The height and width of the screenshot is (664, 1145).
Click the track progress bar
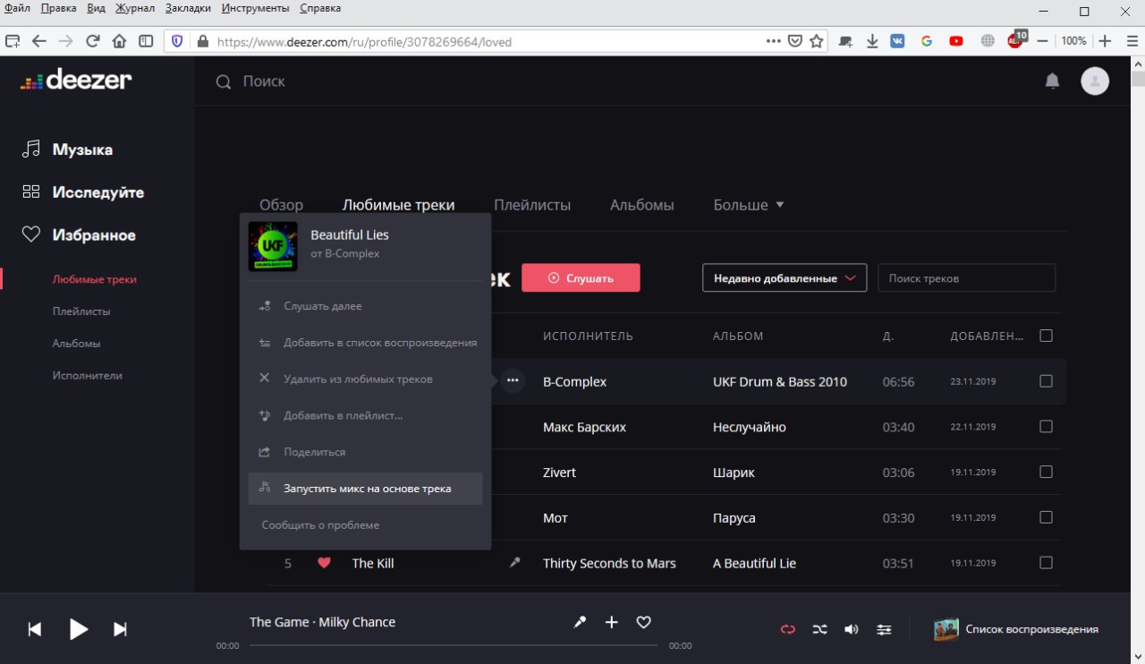coord(454,645)
